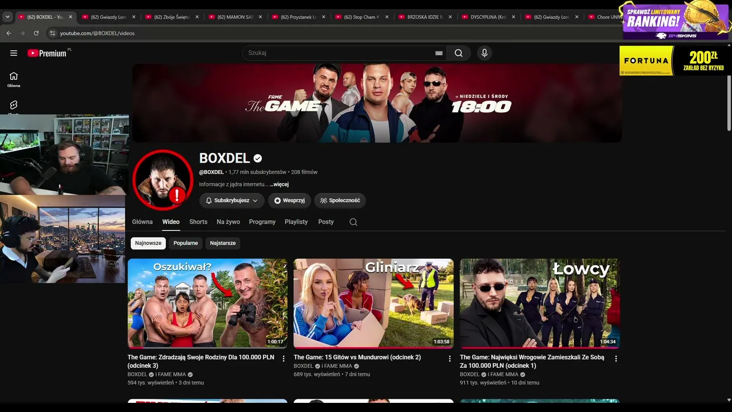Play the 'Łowcy' video thumbnail
The width and height of the screenshot is (732, 412).
(x=540, y=303)
